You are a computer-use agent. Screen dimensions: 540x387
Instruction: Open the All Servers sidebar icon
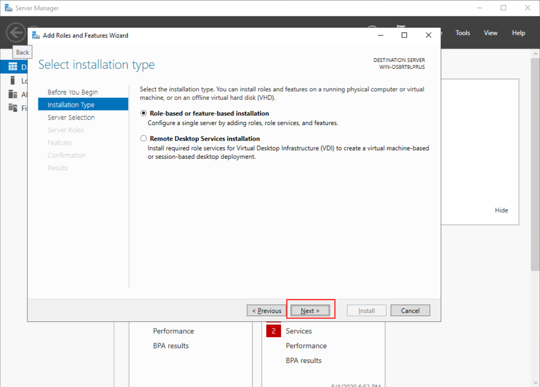coord(13,94)
